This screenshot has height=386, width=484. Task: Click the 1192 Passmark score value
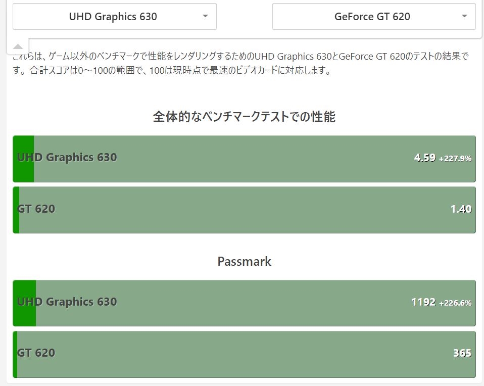[x=423, y=302]
